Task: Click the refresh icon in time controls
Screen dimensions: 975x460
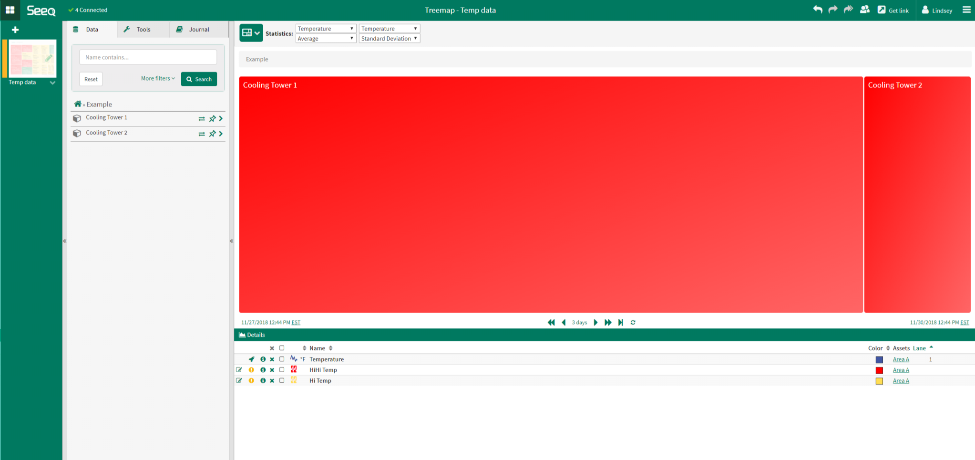Action: (633, 323)
